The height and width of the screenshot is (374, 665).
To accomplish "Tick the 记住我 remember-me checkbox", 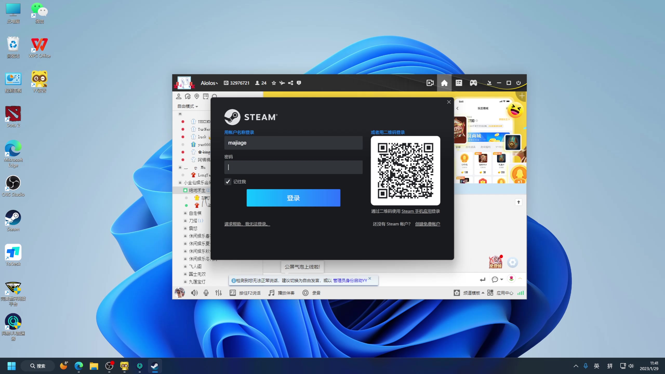I will point(228,182).
